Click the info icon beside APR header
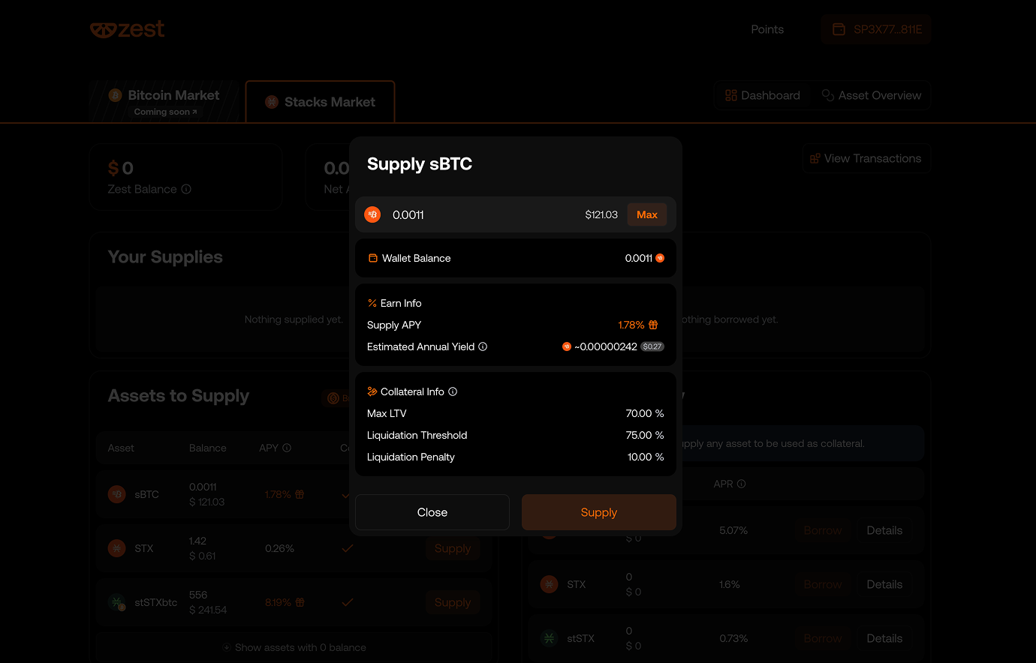This screenshot has width=1036, height=663. pos(742,484)
